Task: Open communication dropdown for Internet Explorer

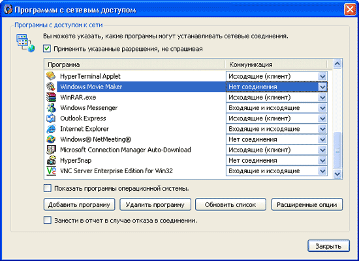Action: 322,129
